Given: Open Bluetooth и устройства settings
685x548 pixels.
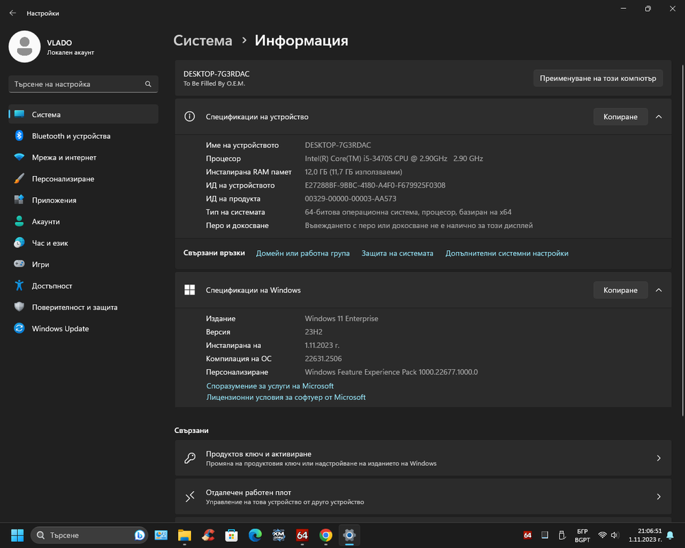Looking at the screenshot, I should click(x=84, y=136).
